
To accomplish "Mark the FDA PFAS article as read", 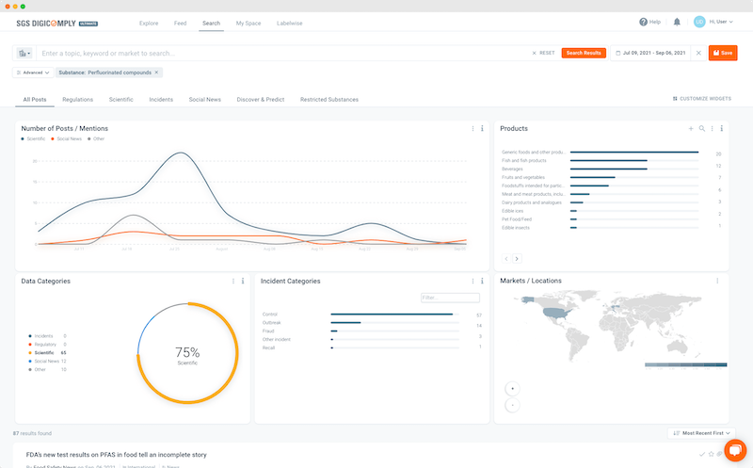I will (702, 454).
